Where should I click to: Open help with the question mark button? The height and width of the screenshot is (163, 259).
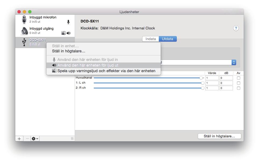coord(236,28)
